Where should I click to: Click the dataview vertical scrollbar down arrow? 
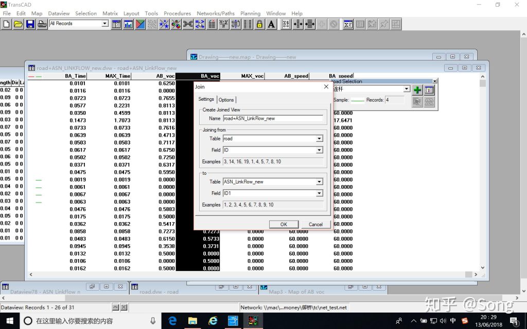[483, 267]
